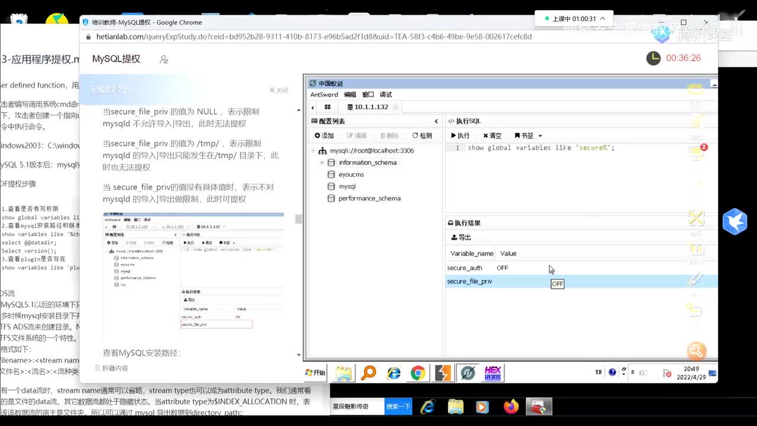
Task: Click the performance_schema database icon
Action: (x=331, y=198)
